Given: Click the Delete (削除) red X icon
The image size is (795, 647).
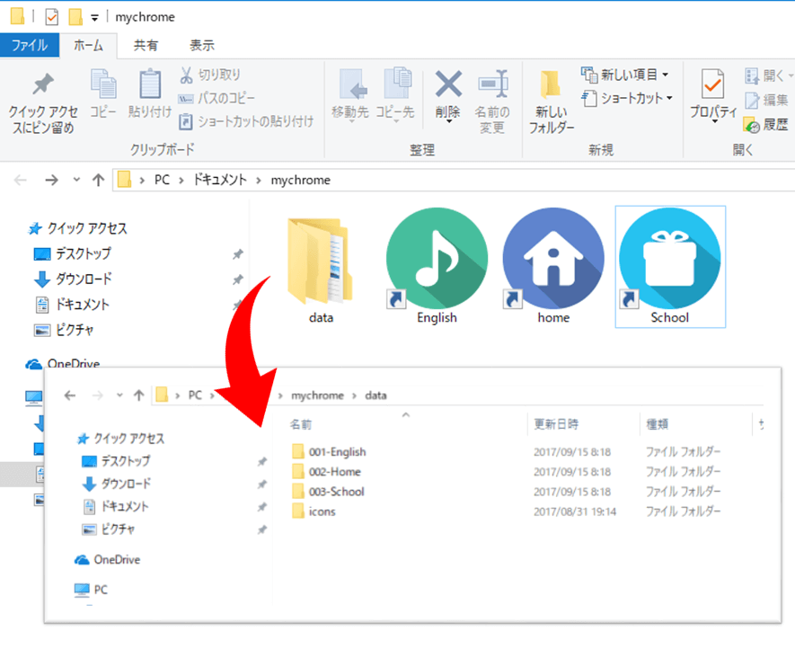Looking at the screenshot, I should click(447, 86).
